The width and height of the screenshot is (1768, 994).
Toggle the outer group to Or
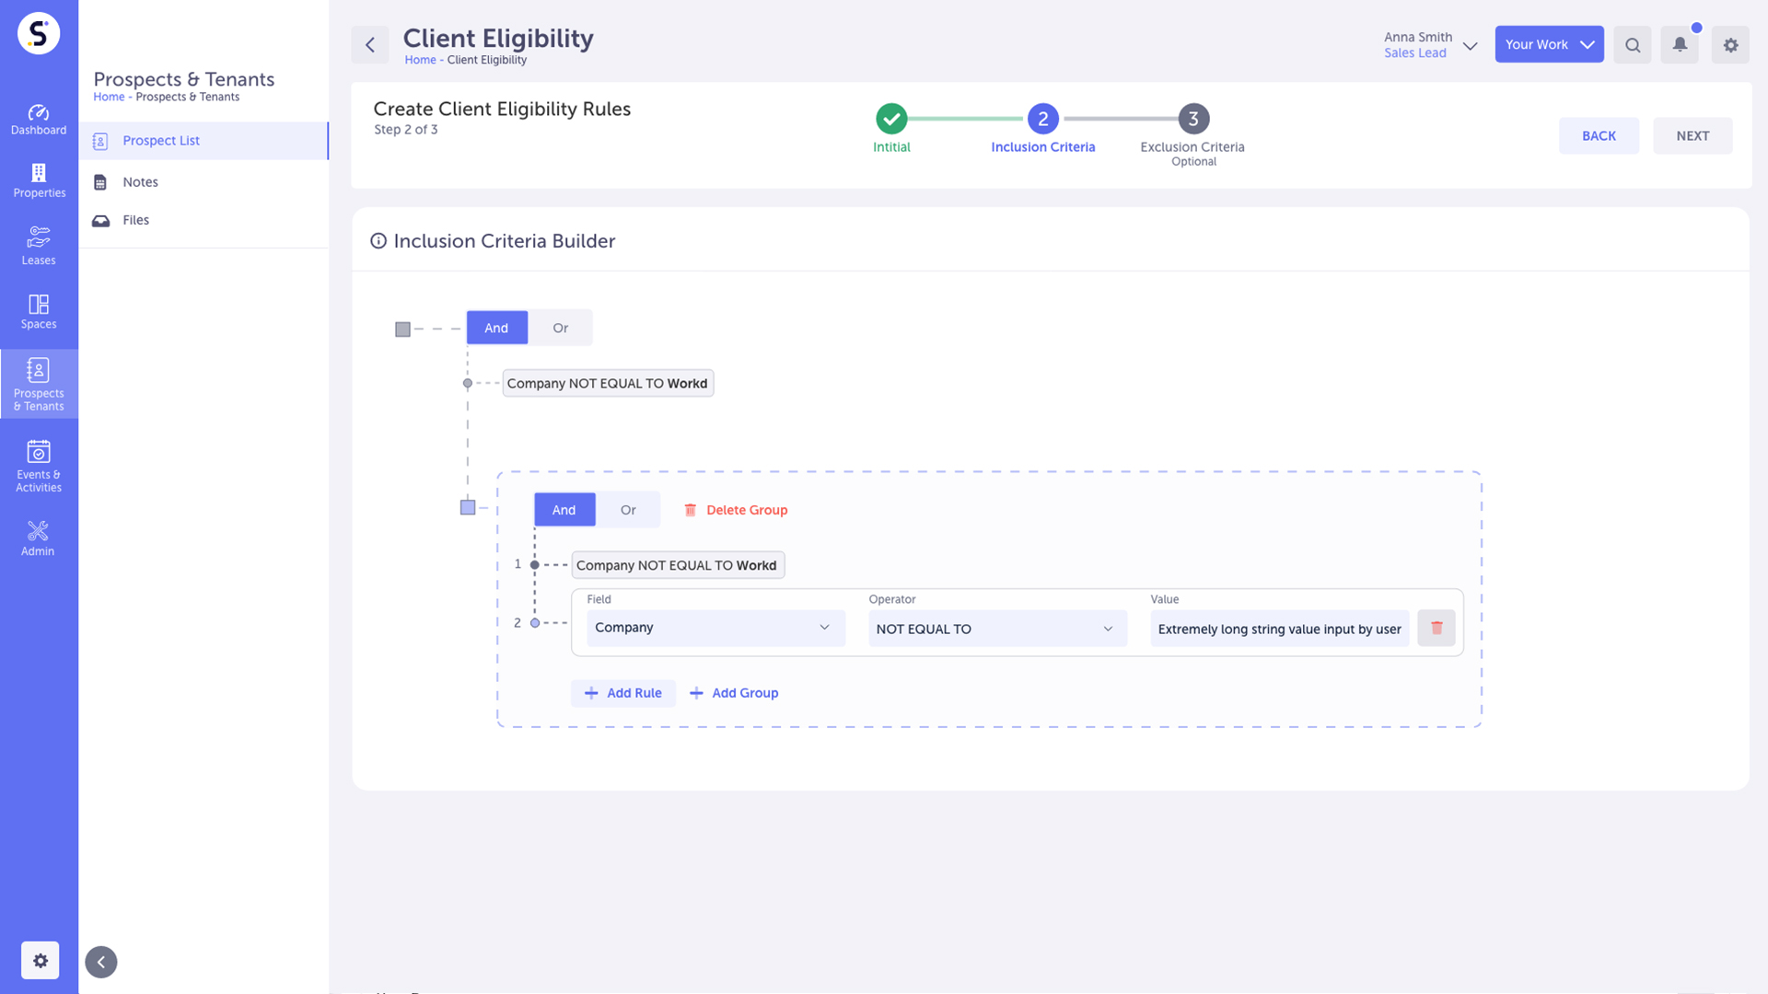(560, 328)
